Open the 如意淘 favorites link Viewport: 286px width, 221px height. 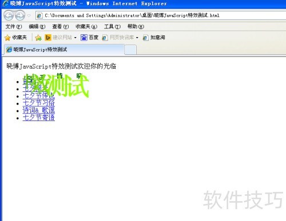click(154, 38)
